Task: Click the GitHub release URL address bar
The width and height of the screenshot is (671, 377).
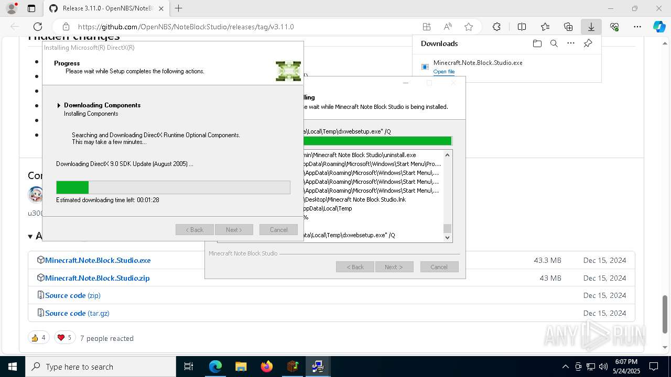Action: [x=186, y=27]
